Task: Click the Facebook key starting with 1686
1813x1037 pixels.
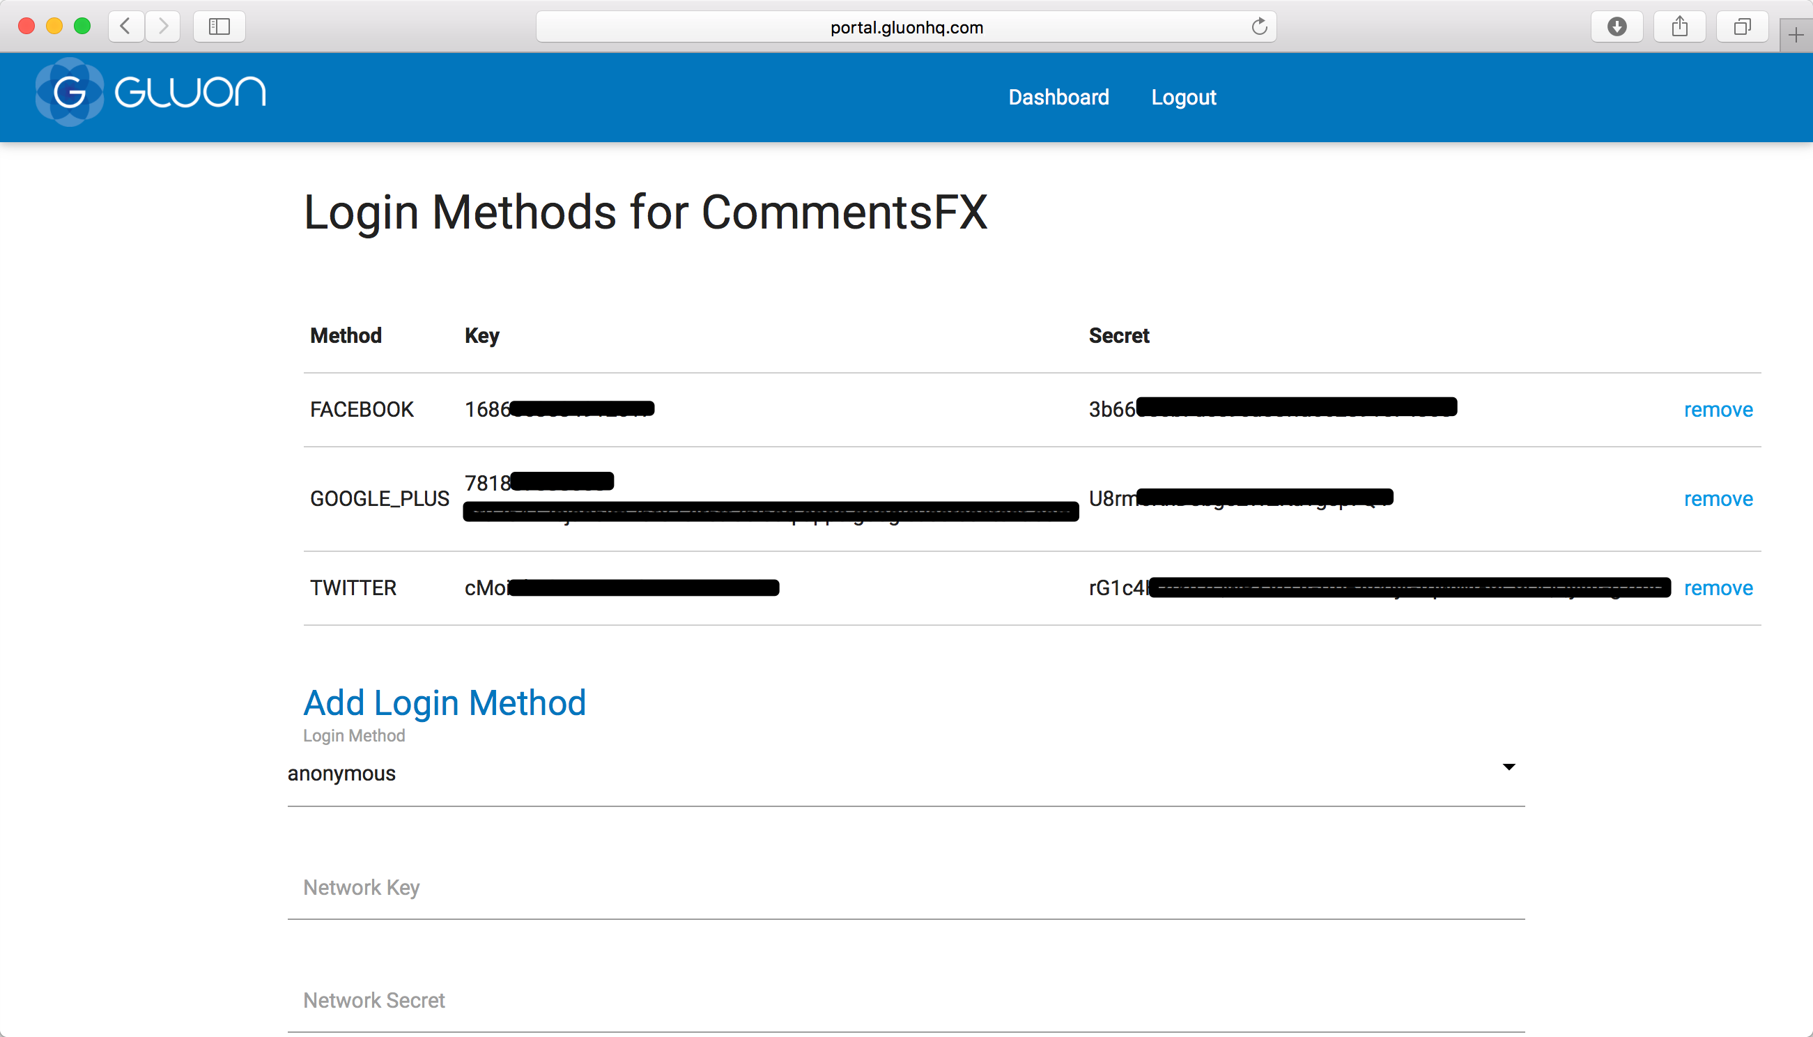Action: (559, 409)
